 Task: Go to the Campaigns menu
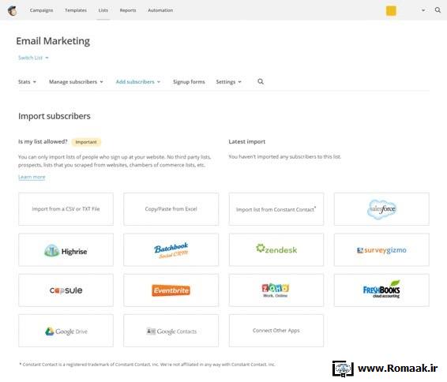[x=41, y=10]
